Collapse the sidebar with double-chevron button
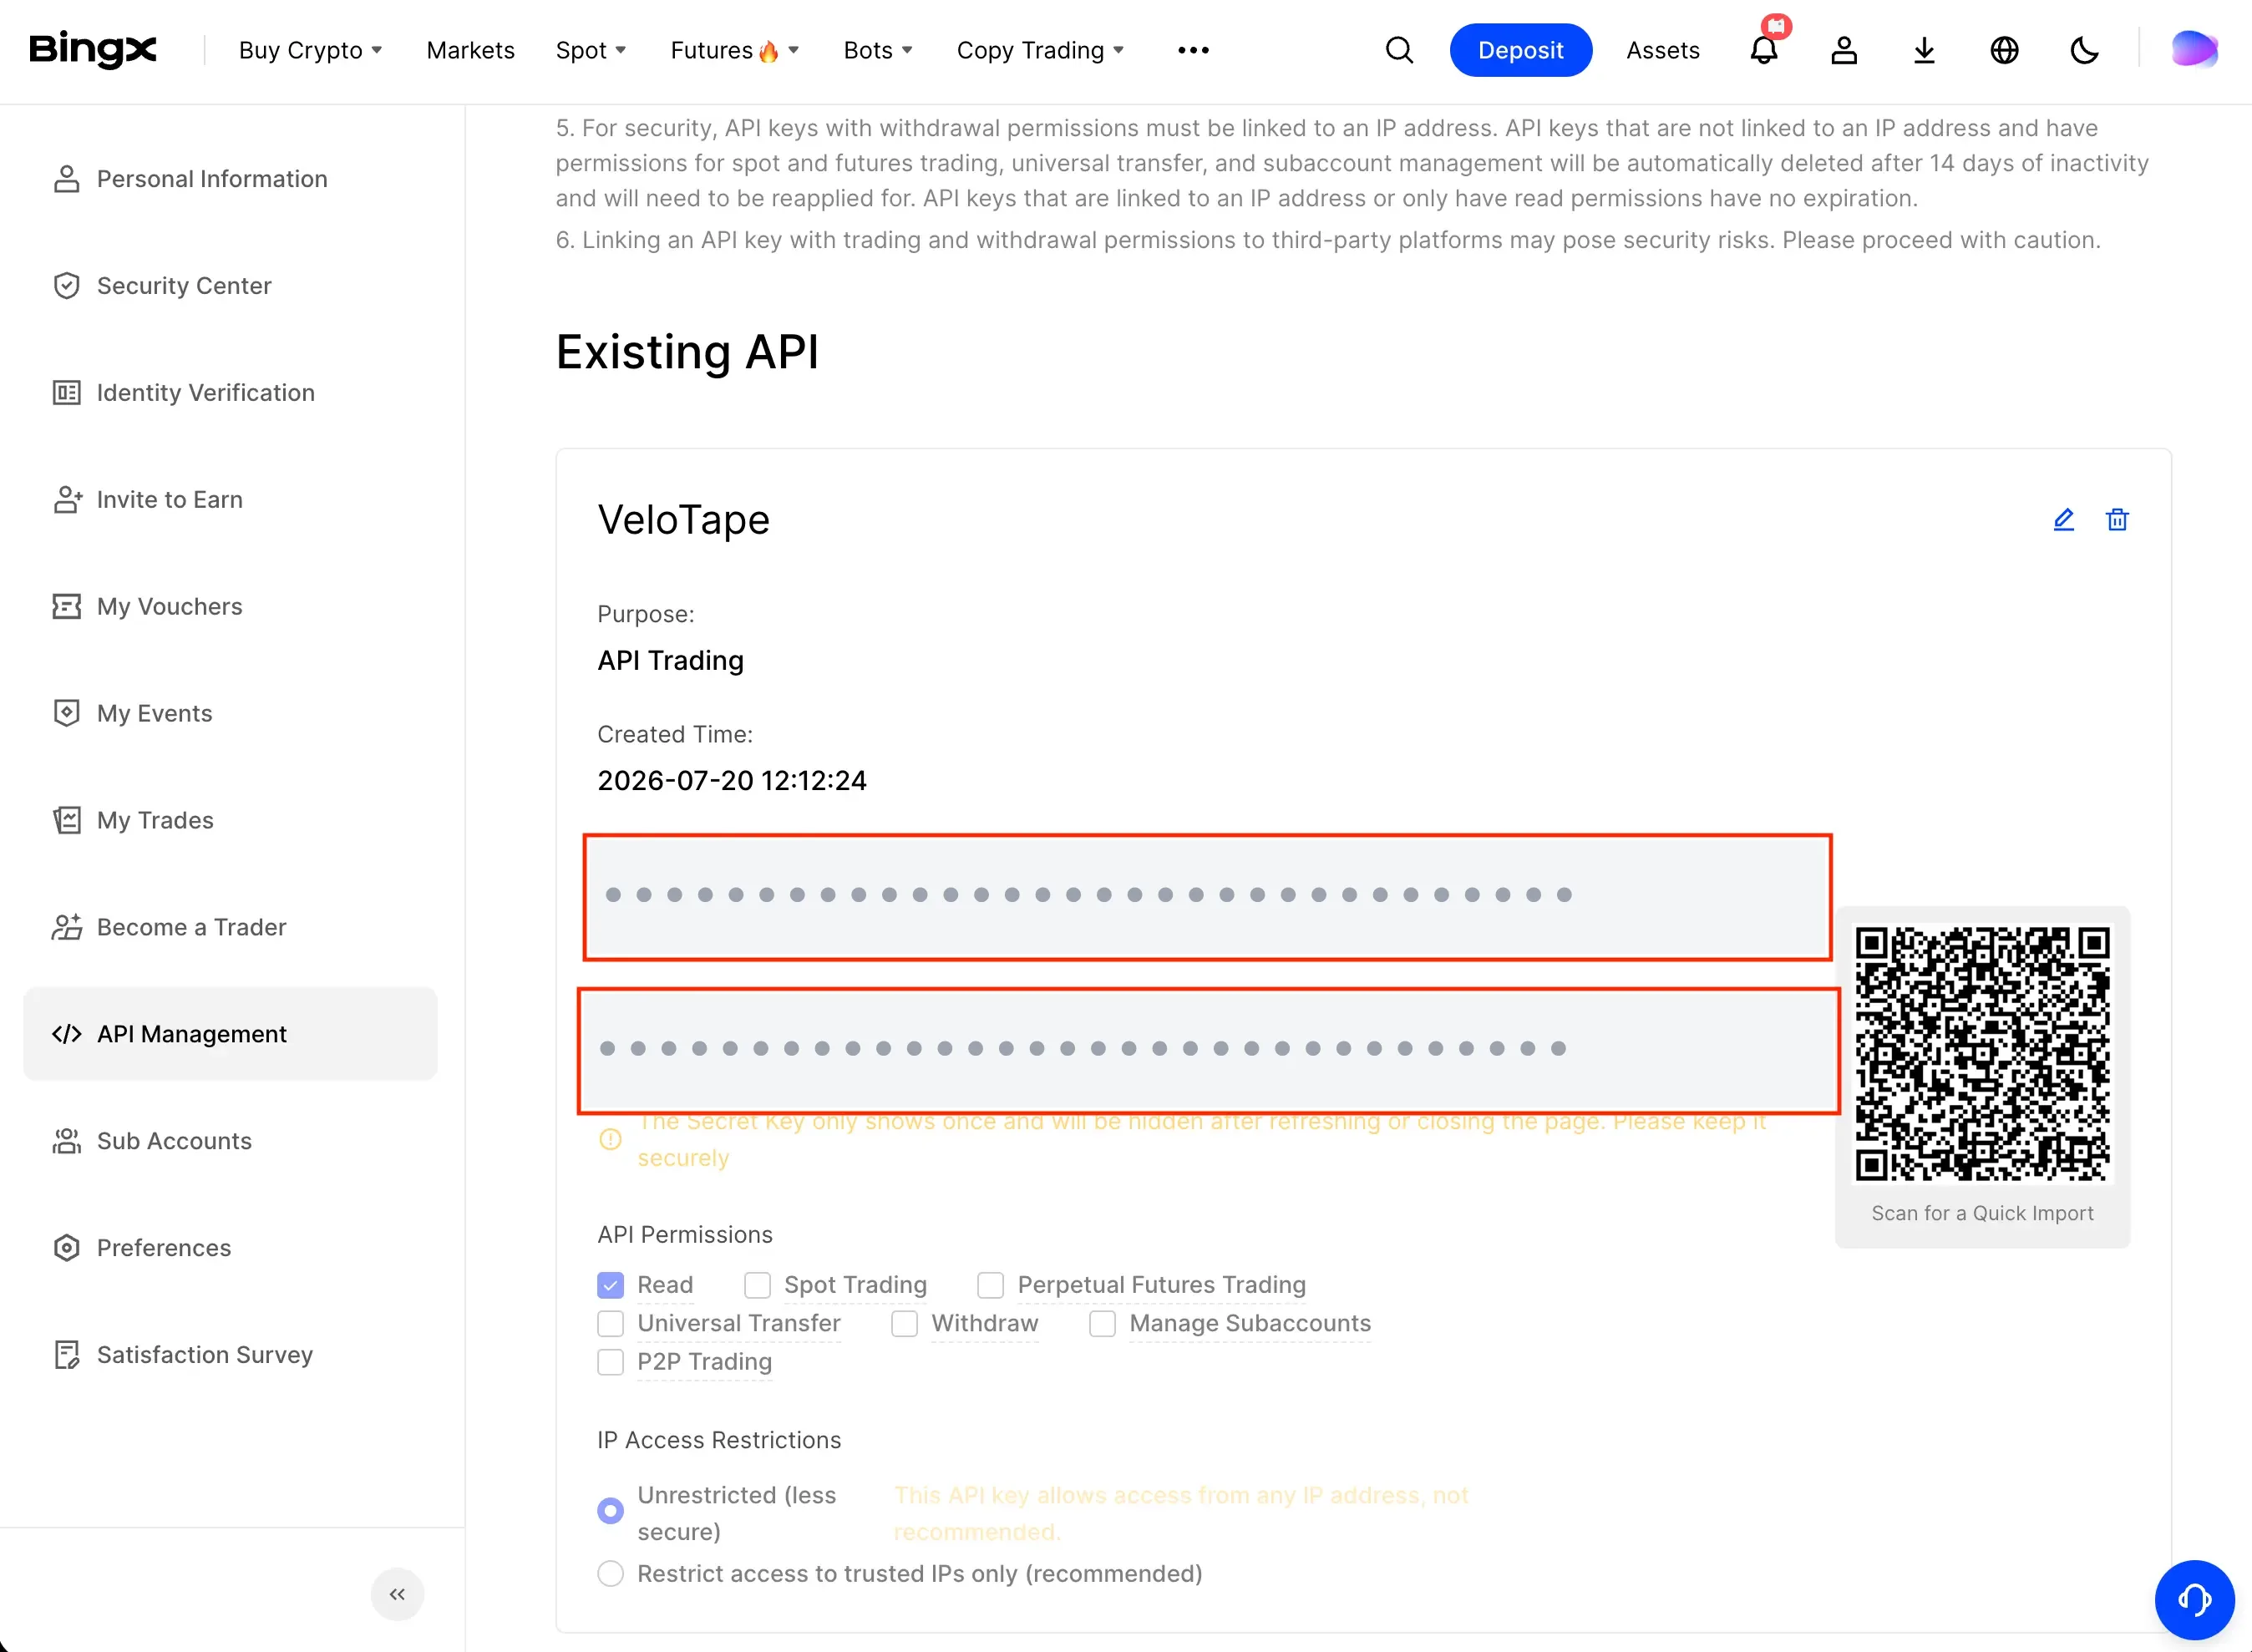 coord(397,1594)
